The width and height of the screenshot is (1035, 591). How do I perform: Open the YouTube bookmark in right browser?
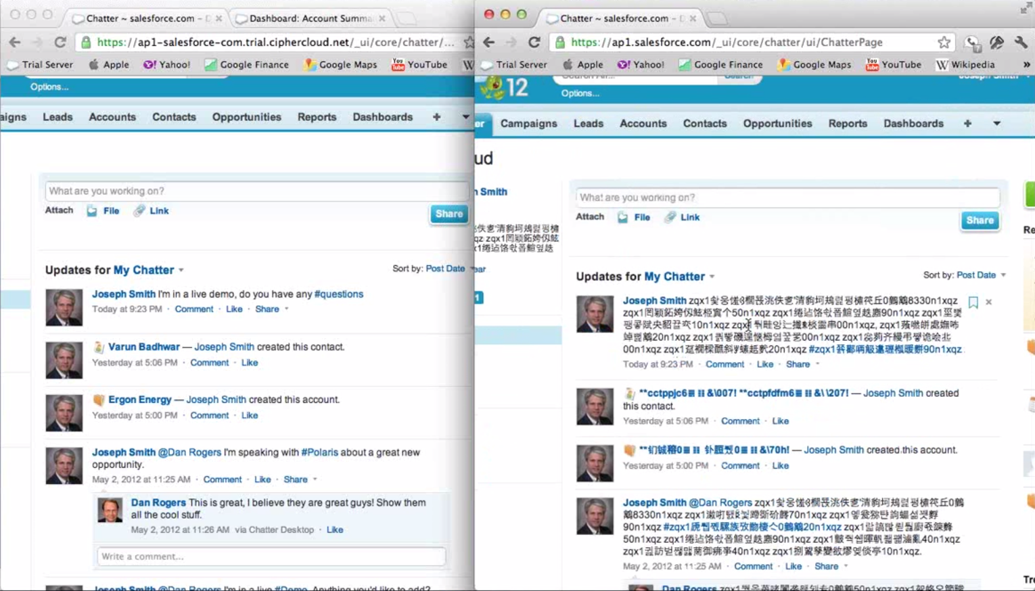click(x=894, y=65)
